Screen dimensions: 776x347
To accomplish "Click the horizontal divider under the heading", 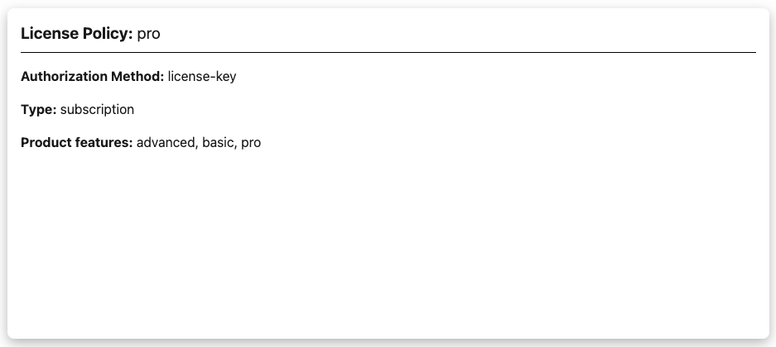I will pos(388,52).
